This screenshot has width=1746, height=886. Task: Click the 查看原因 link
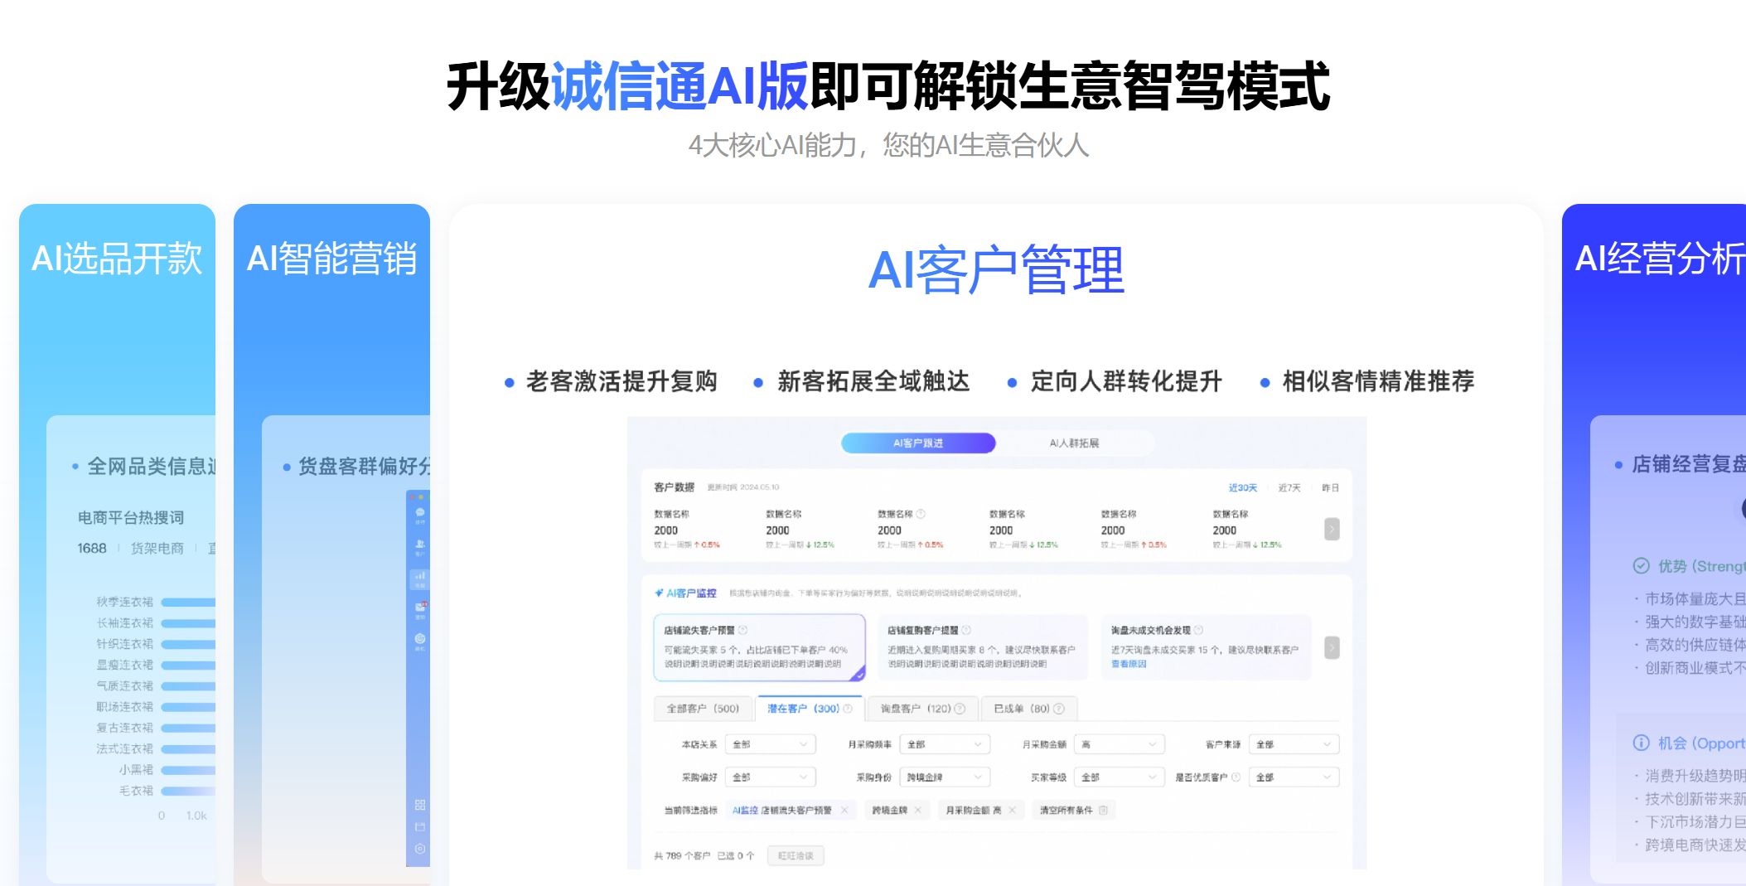1129,664
